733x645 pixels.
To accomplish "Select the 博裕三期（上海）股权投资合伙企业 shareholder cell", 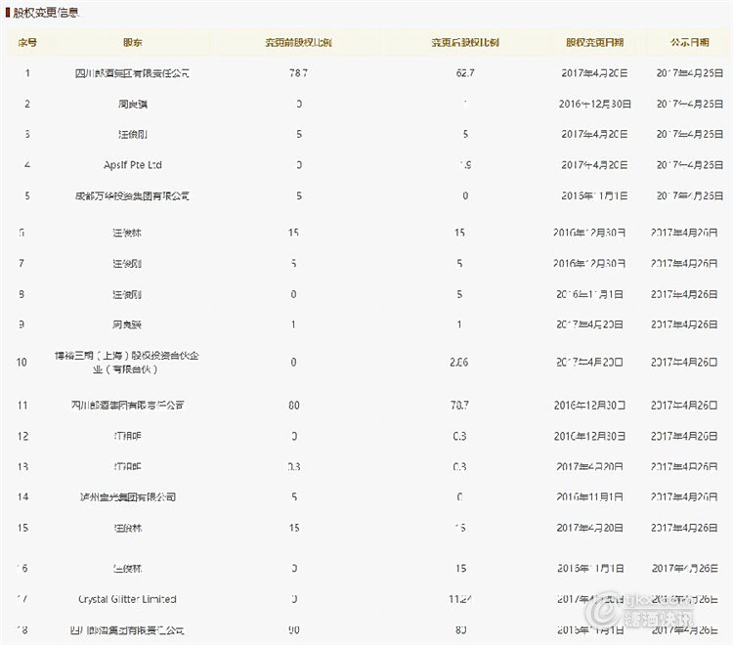I will click(x=127, y=363).
